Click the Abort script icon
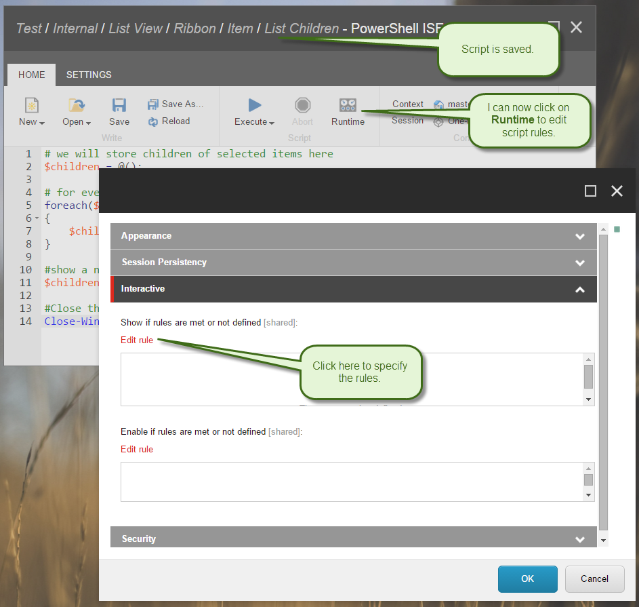This screenshot has width=639, height=607. (302, 105)
